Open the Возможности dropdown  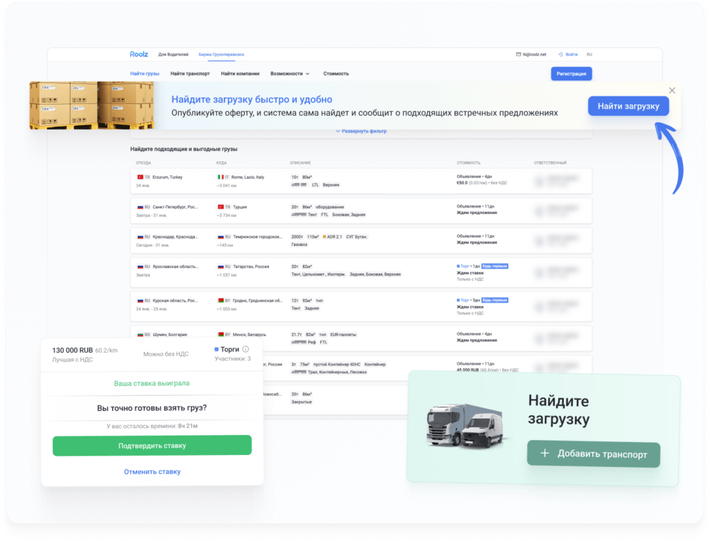tap(288, 73)
